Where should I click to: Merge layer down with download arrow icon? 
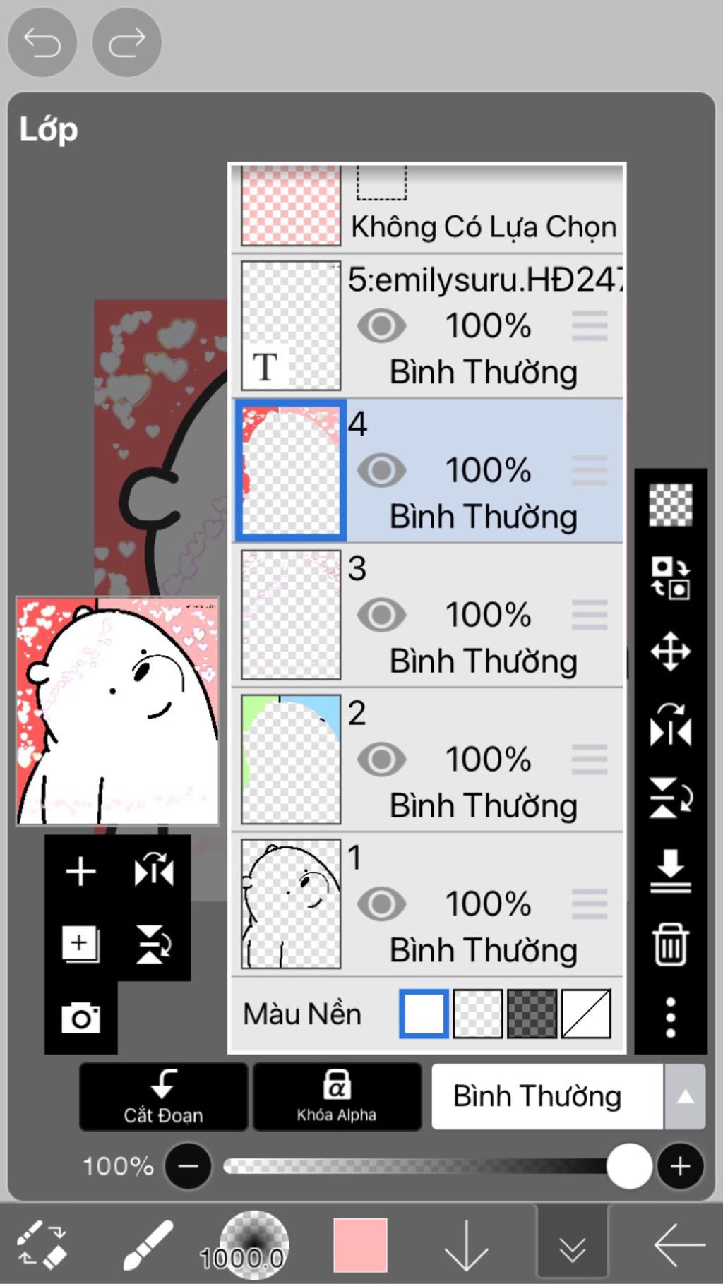coord(670,871)
